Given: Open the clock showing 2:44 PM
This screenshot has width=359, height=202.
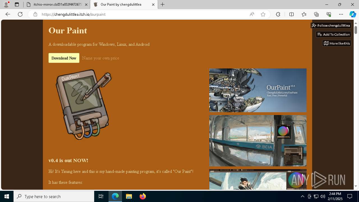Looking at the screenshot, I should (335, 196).
